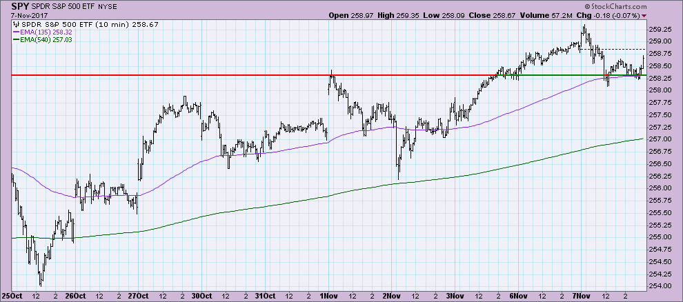Click the 6Nov date axis label
Viewport: 683px width, 302px height.
(x=519, y=296)
